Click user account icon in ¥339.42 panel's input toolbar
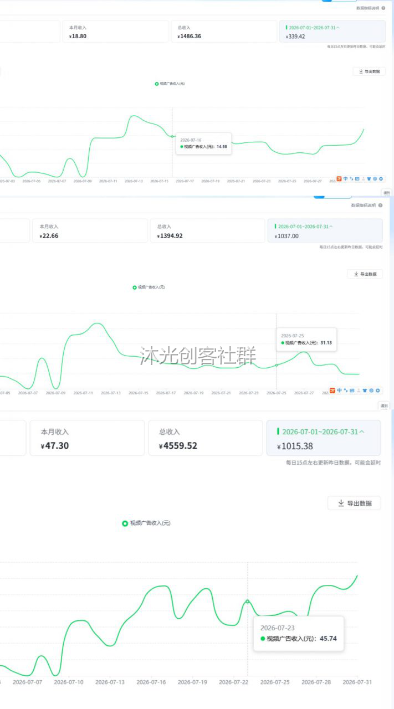394x709 pixels. 363,179
